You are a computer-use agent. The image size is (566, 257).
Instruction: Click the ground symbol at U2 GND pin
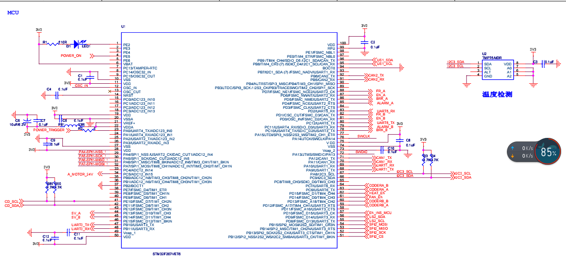[467, 82]
